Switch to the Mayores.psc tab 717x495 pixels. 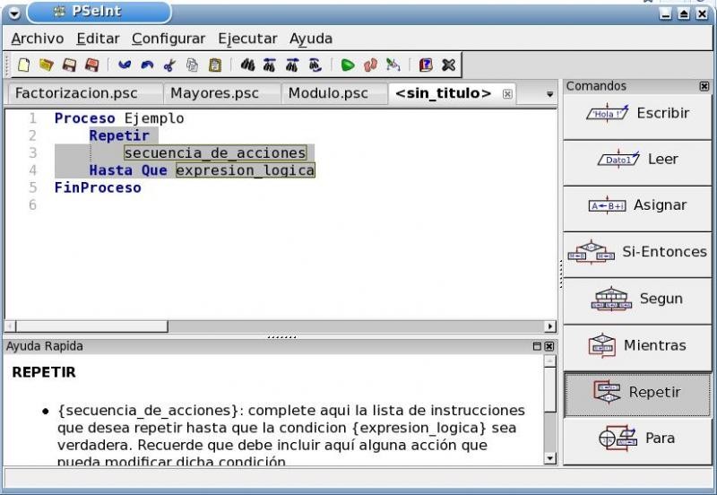(x=214, y=93)
